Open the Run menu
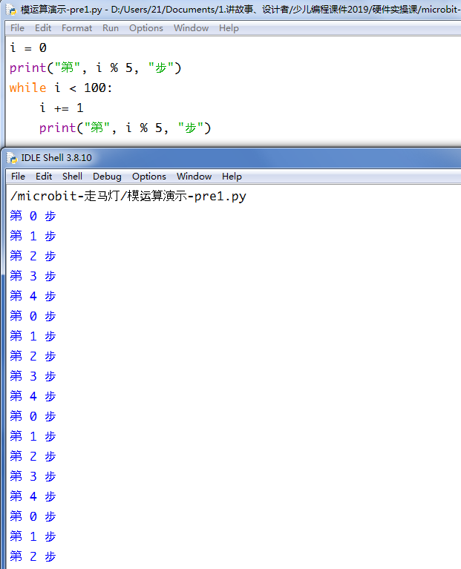 [111, 28]
